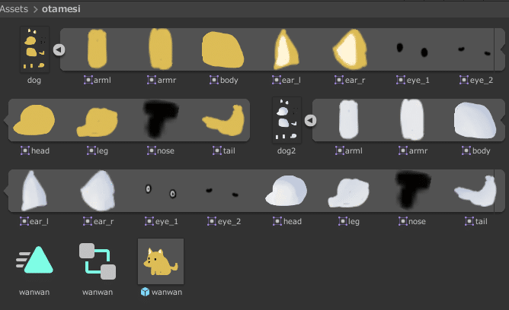Select white leg sprite of dog2

[x=349, y=193]
